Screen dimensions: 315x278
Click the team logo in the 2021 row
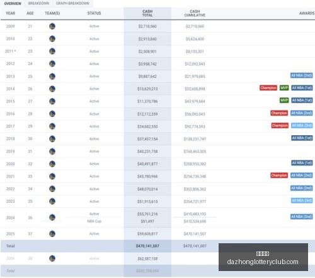(x=52, y=176)
